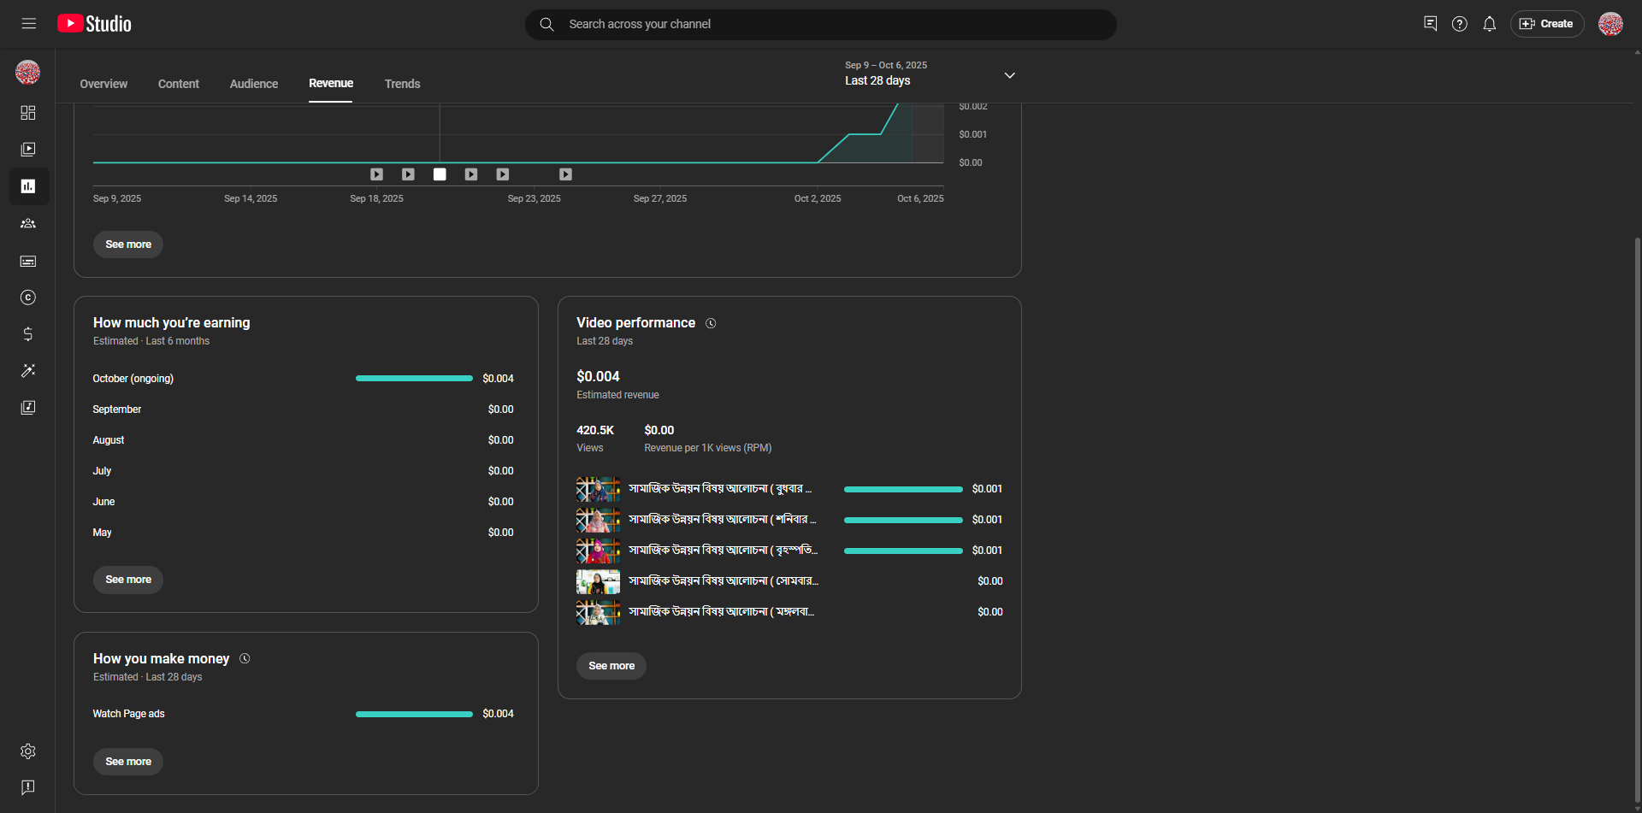Open the Subtitles icon in the sidebar
This screenshot has width=1642, height=813.
coord(28,261)
